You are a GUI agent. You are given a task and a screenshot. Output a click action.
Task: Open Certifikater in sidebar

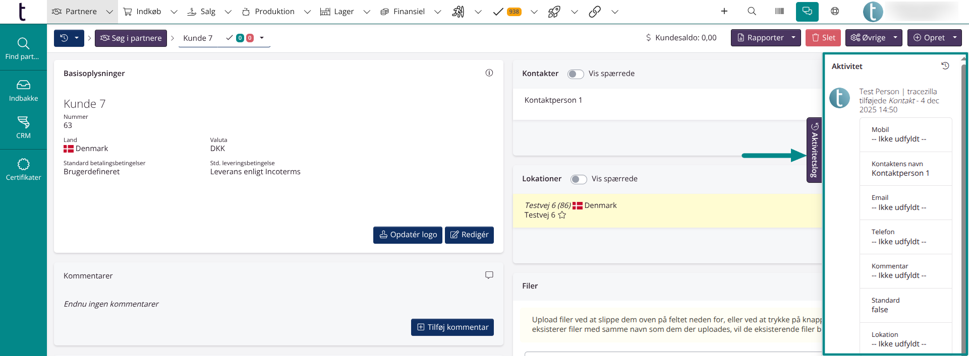click(23, 170)
